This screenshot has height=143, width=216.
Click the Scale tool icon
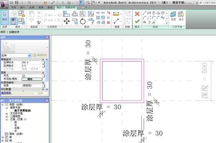pyautogui.click(x=103, y=18)
